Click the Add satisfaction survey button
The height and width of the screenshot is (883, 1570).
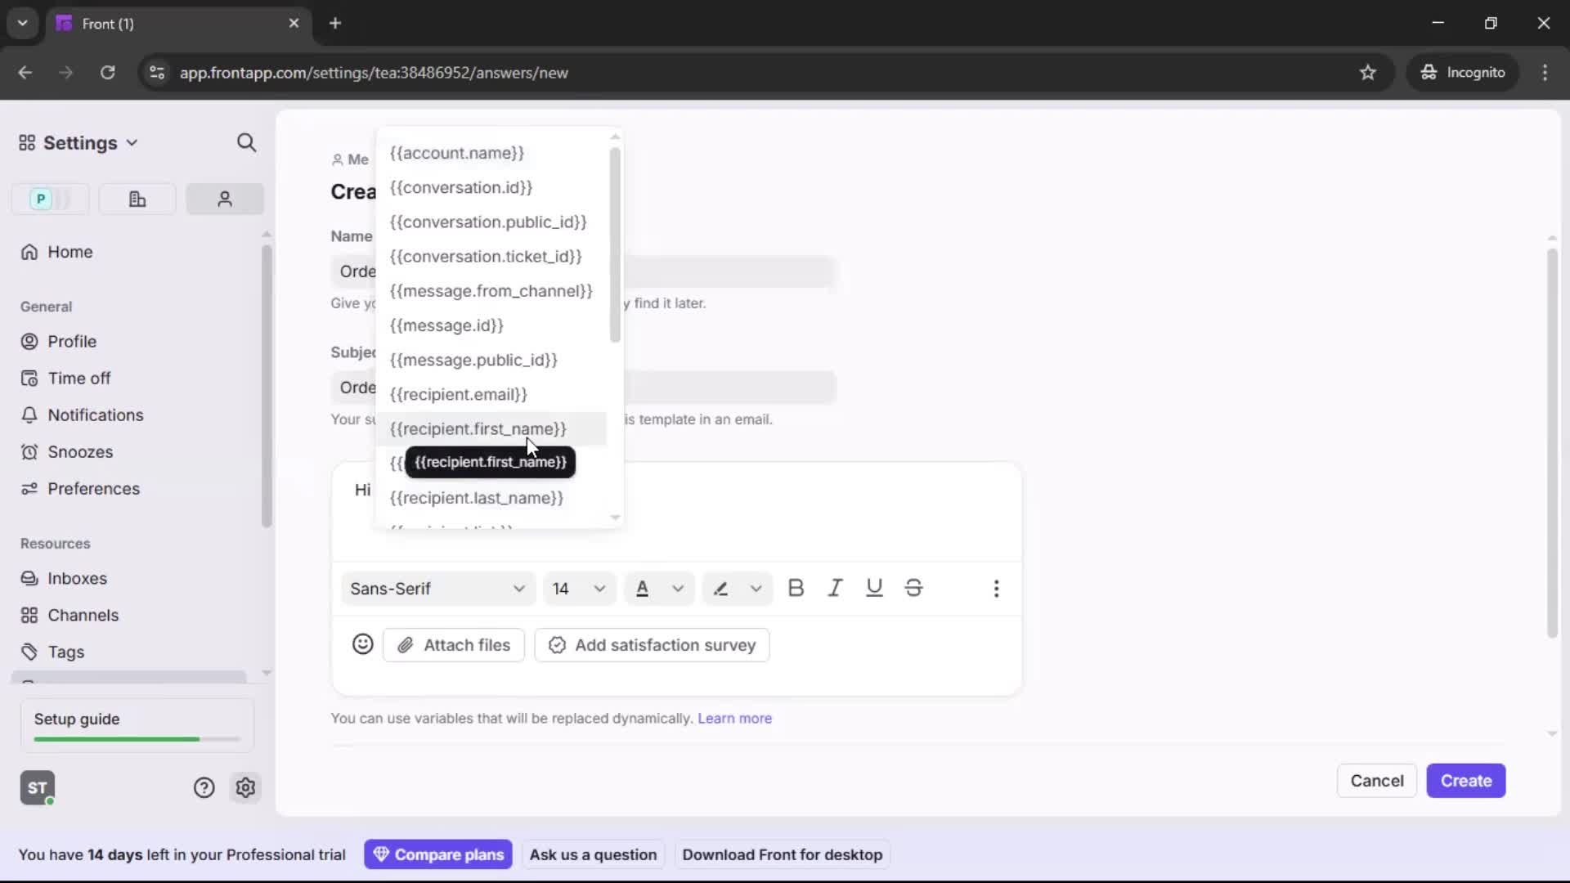point(651,645)
